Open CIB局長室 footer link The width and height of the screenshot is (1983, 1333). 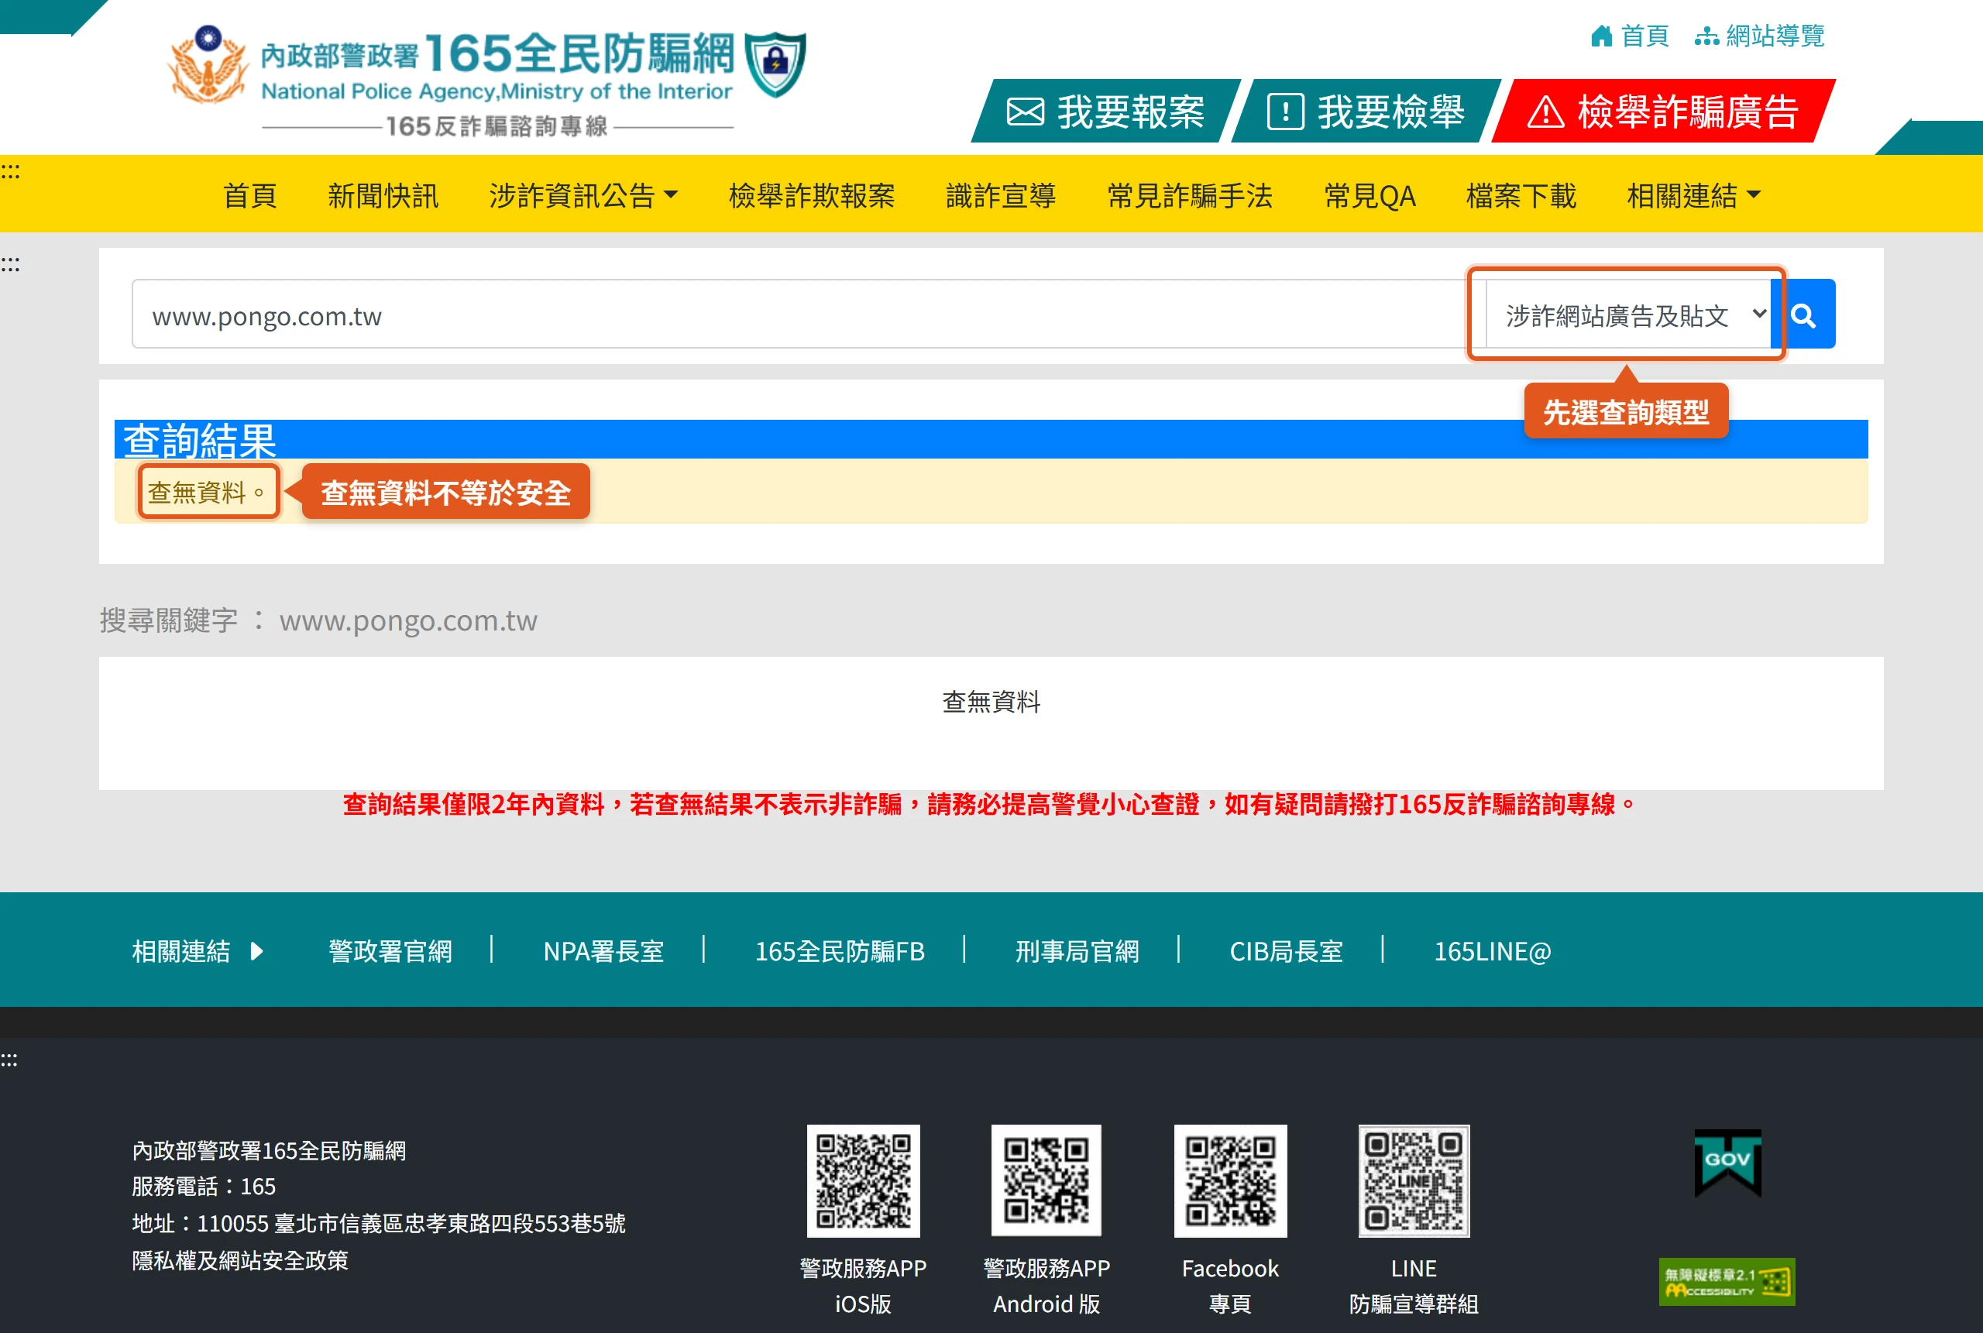(1286, 951)
